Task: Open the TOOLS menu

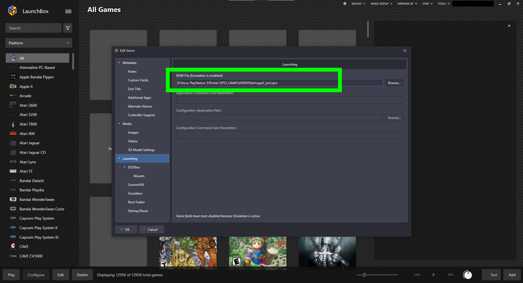Action: pyautogui.click(x=444, y=4)
